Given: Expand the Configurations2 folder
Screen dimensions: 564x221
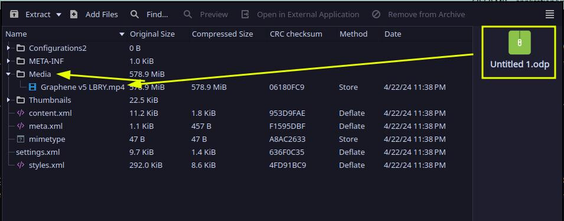Looking at the screenshot, I should pos(8,48).
